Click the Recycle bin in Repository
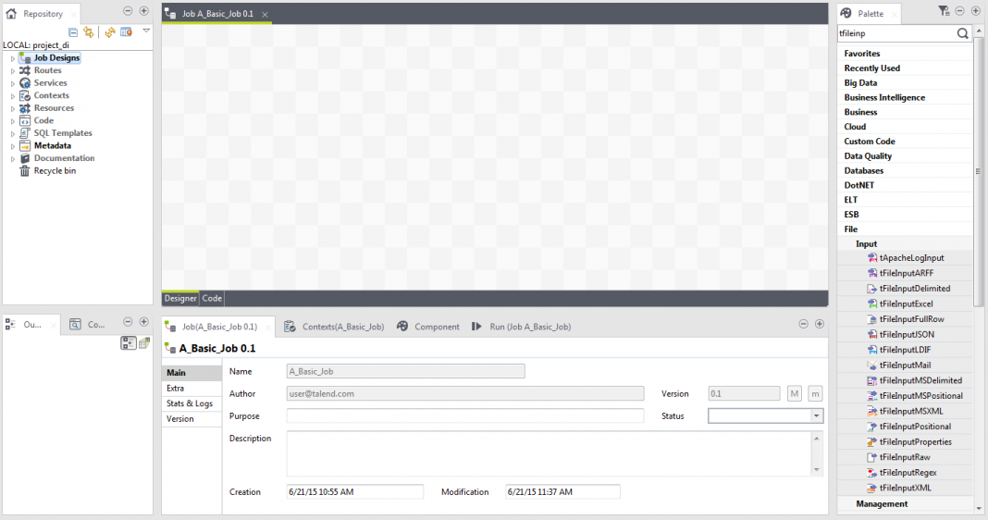The height and width of the screenshot is (520, 988). click(x=55, y=171)
